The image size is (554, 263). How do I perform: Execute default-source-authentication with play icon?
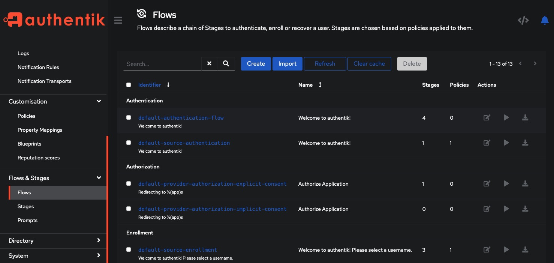[506, 143]
